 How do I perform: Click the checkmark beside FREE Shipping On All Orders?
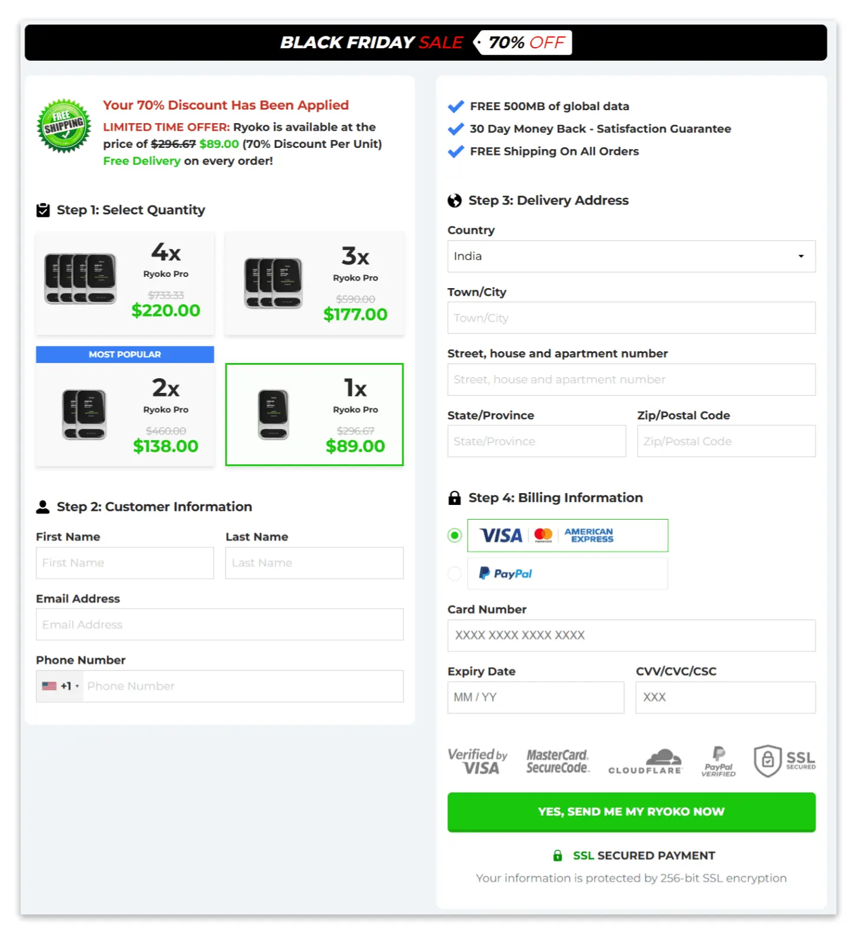(456, 151)
